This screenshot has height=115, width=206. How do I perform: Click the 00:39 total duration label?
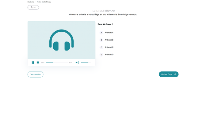pyautogui.click(x=71, y=62)
